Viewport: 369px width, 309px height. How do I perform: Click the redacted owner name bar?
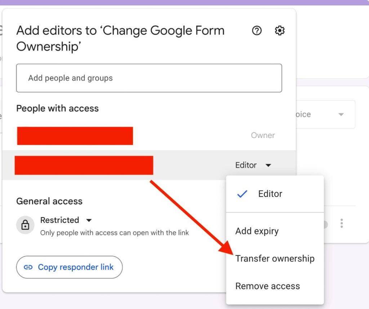[x=75, y=136]
